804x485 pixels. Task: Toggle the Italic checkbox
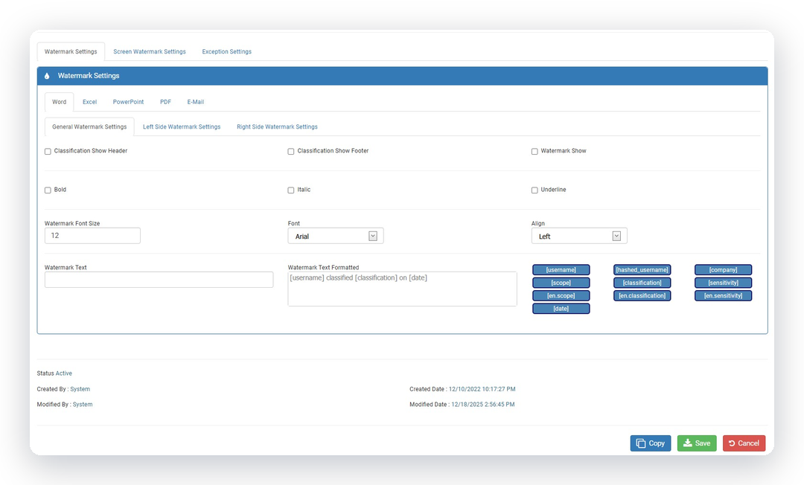[291, 190]
